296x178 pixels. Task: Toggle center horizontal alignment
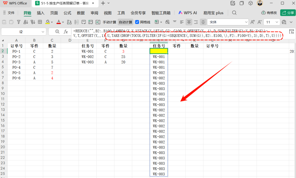(189, 22)
